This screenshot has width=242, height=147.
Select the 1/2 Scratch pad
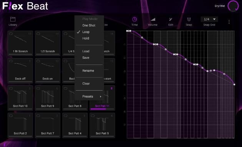click(48, 43)
